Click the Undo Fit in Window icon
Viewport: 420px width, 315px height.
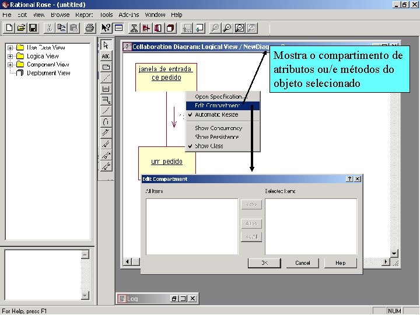tap(252, 28)
